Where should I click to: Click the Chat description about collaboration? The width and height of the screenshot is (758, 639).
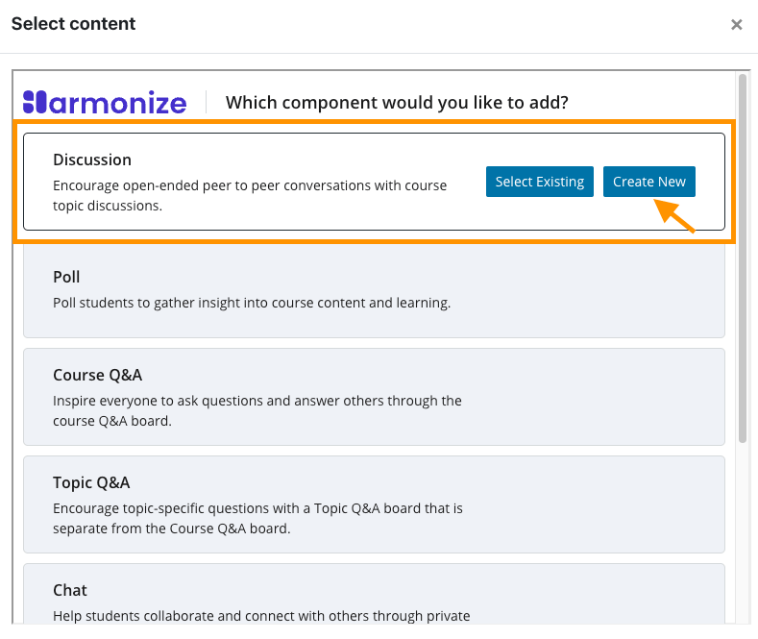tap(260, 616)
